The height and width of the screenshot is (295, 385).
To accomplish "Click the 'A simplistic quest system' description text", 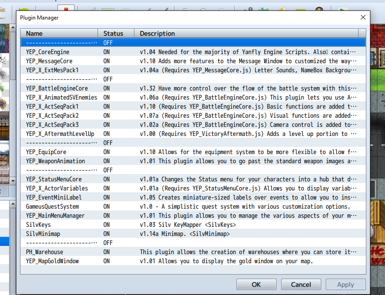I will click(x=245, y=206).
